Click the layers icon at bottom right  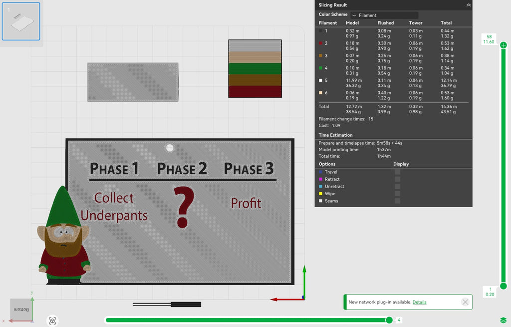pos(503,320)
